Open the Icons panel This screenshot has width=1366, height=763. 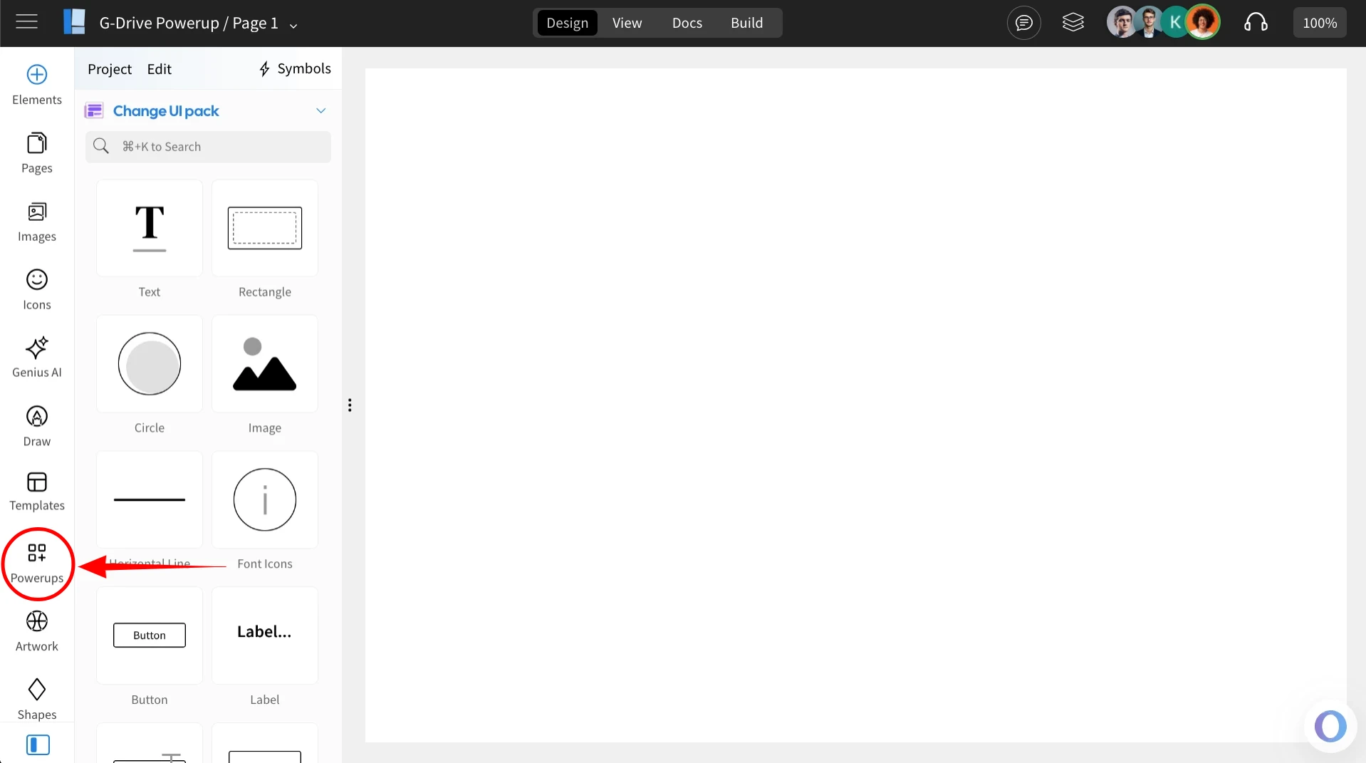point(36,288)
